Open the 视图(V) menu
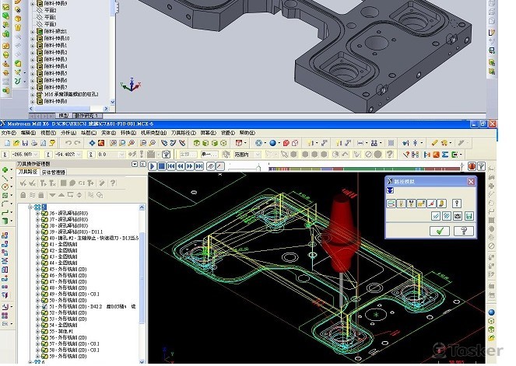The height and width of the screenshot is (366, 516). coord(48,133)
